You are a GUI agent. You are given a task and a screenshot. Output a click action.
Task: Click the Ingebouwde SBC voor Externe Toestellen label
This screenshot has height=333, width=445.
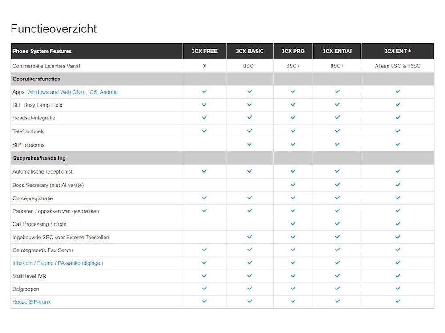click(61, 237)
